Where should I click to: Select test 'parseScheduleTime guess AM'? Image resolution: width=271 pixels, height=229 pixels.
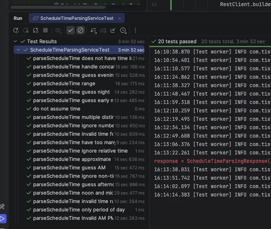tap(86, 168)
